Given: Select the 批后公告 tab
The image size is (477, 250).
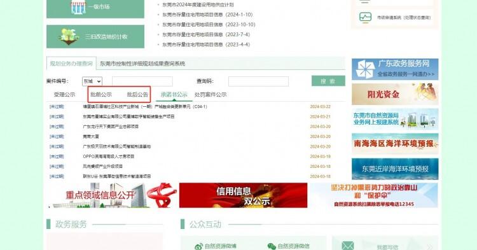Looking at the screenshot, I should [x=137, y=95].
